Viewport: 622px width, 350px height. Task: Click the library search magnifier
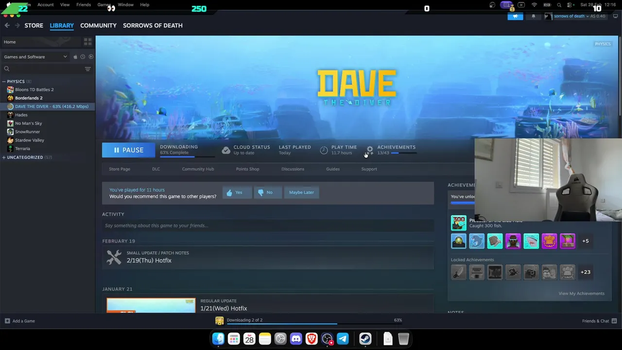(7, 69)
